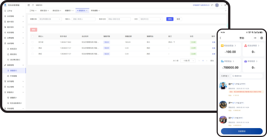
Task: Click the blue 查询 button
Action: pos(170,19)
